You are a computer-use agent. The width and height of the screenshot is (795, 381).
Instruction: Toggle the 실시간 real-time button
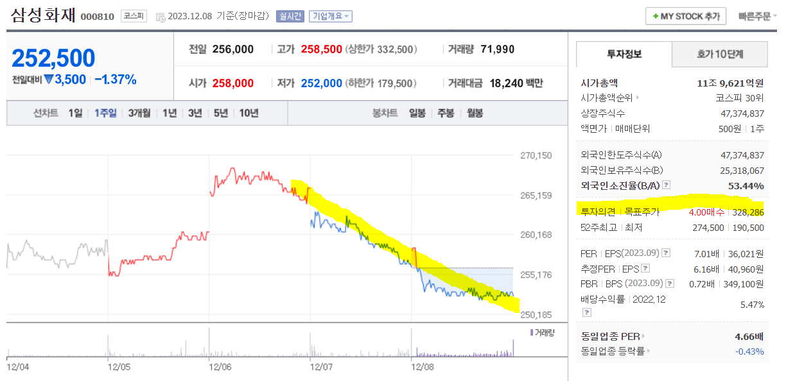(x=290, y=17)
